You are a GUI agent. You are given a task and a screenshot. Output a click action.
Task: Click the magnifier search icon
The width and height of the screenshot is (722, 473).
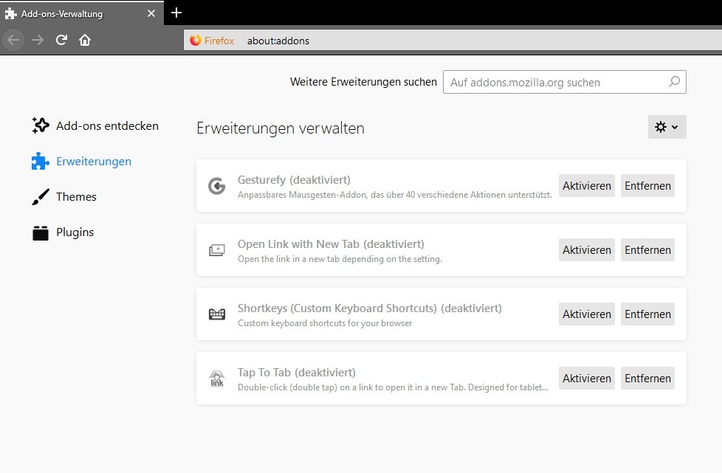[x=674, y=82]
